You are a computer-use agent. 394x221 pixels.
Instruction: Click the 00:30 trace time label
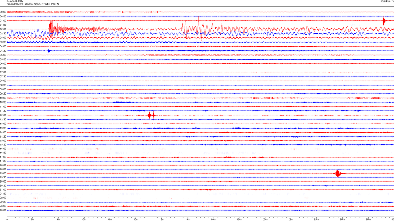coord(3,16)
